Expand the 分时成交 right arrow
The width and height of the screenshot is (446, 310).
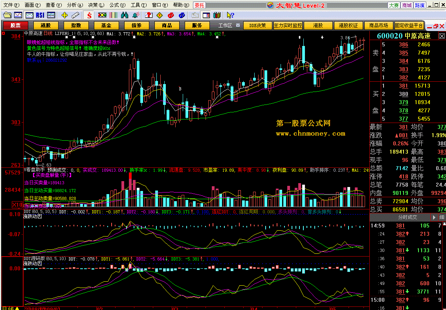point(434,217)
